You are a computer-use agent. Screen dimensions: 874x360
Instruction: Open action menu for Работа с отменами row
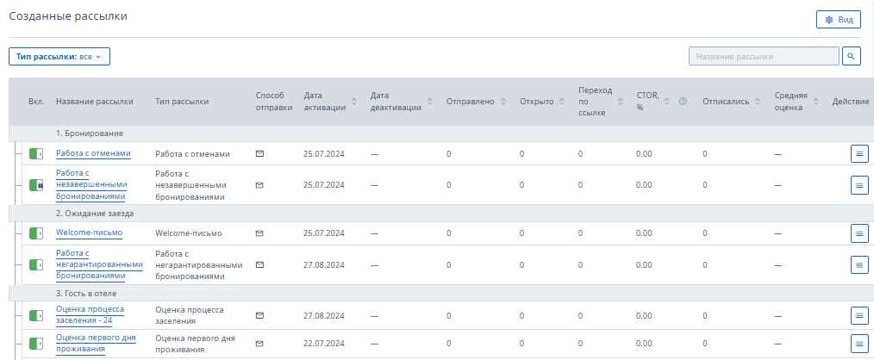click(859, 153)
